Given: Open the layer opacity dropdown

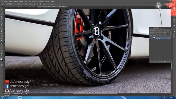Looking at the screenshot, I should coord(171,33).
